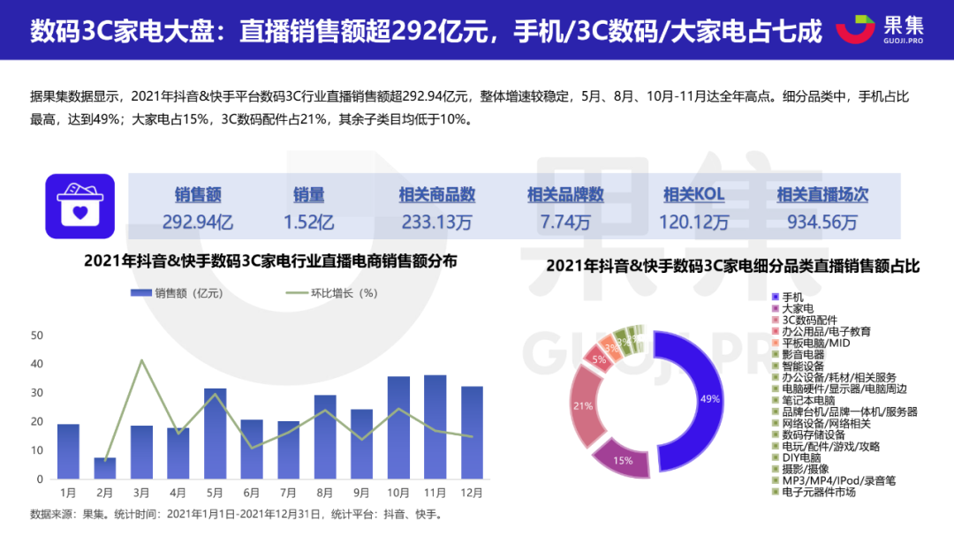
Task: Open the underlined 相关KOL heading
Action: [x=693, y=194]
